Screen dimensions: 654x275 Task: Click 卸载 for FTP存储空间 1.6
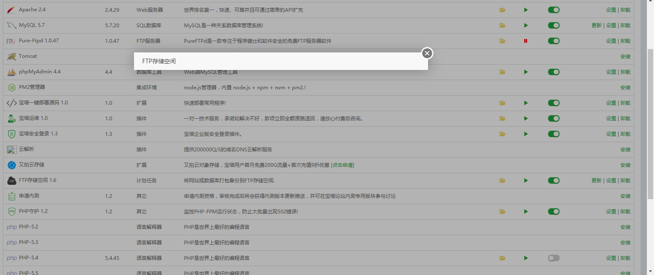625,181
